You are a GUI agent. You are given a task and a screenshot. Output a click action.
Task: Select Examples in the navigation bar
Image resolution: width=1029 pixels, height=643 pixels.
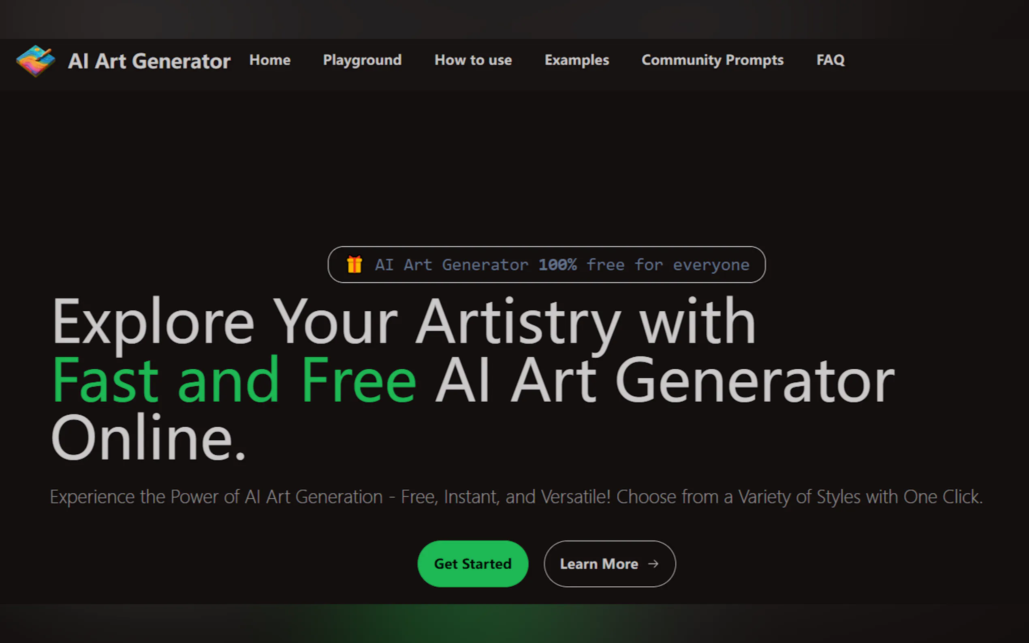coord(577,60)
